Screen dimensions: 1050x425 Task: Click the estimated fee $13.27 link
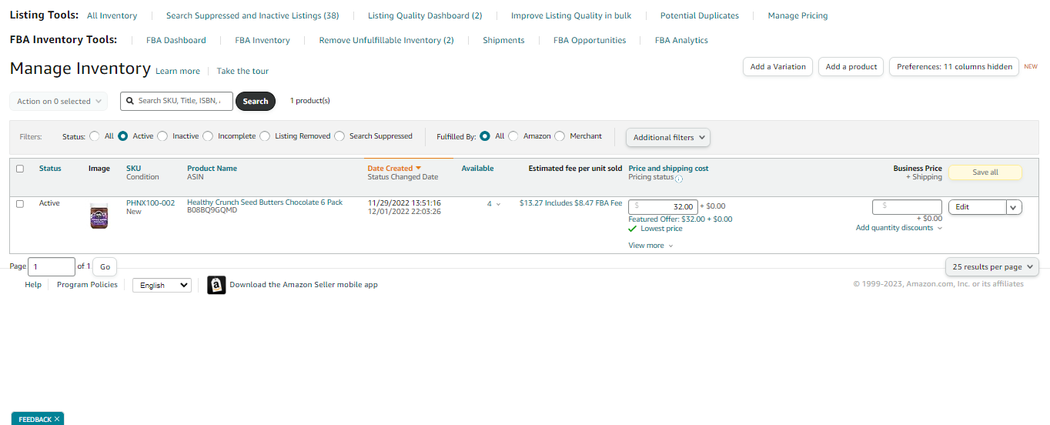(x=570, y=203)
